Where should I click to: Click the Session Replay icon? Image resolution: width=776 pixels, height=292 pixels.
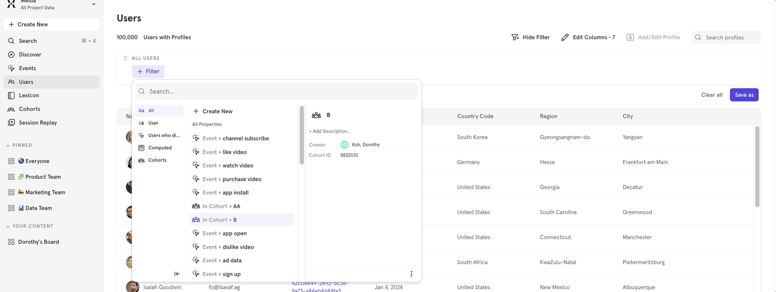click(11, 123)
